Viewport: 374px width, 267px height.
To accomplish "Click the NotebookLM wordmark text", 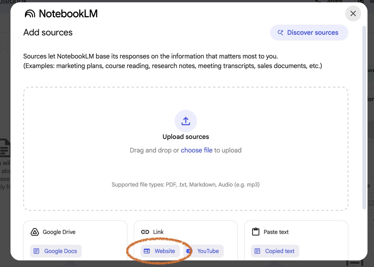I will 68,14.
